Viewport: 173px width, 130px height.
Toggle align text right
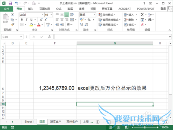pyautogui.click(x=67, y=20)
